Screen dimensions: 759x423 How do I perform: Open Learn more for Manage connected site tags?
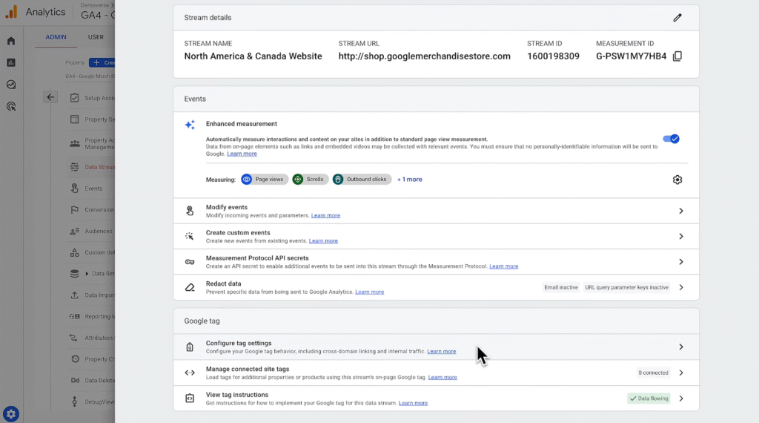[x=443, y=378]
